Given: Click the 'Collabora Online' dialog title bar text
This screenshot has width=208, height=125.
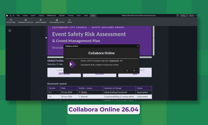Looking at the screenshot, I should click(x=72, y=46).
